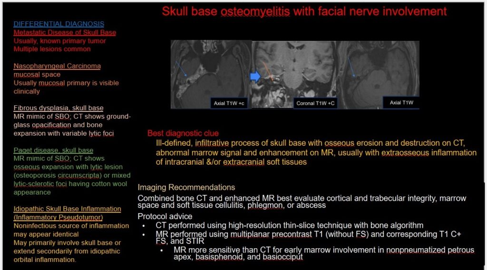Click 'CT performed using high-resolution thin-slice' bullet

pos(290,225)
